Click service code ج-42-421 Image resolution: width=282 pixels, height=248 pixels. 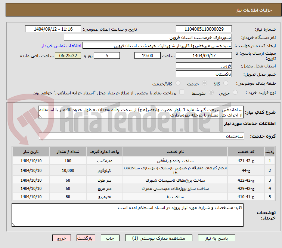246,161
